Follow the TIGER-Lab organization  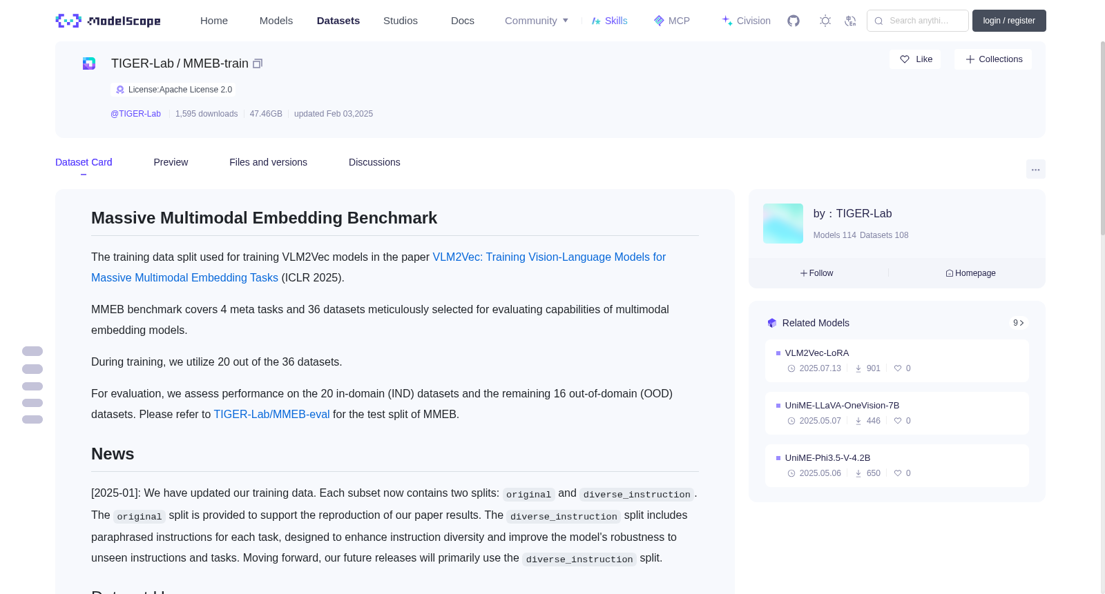[817, 273]
